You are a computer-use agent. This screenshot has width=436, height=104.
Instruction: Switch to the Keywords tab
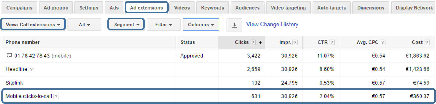(212, 8)
